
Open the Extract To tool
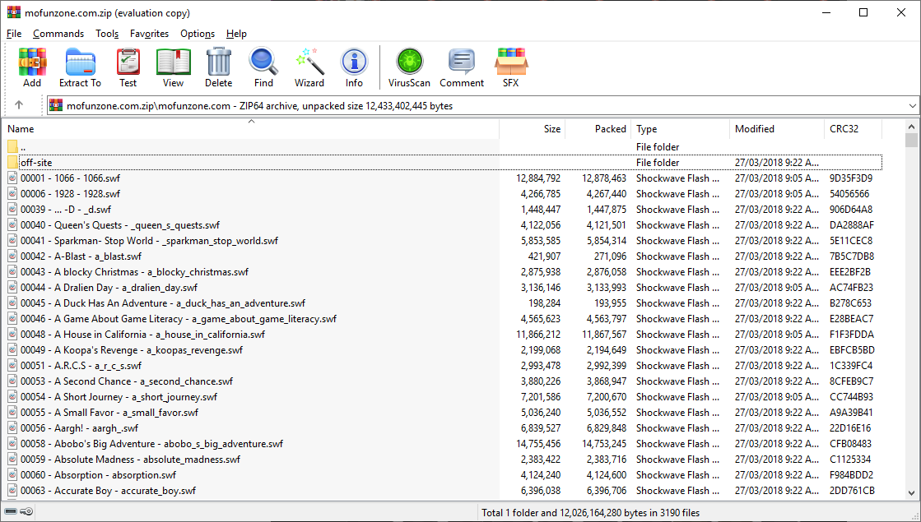pos(80,67)
